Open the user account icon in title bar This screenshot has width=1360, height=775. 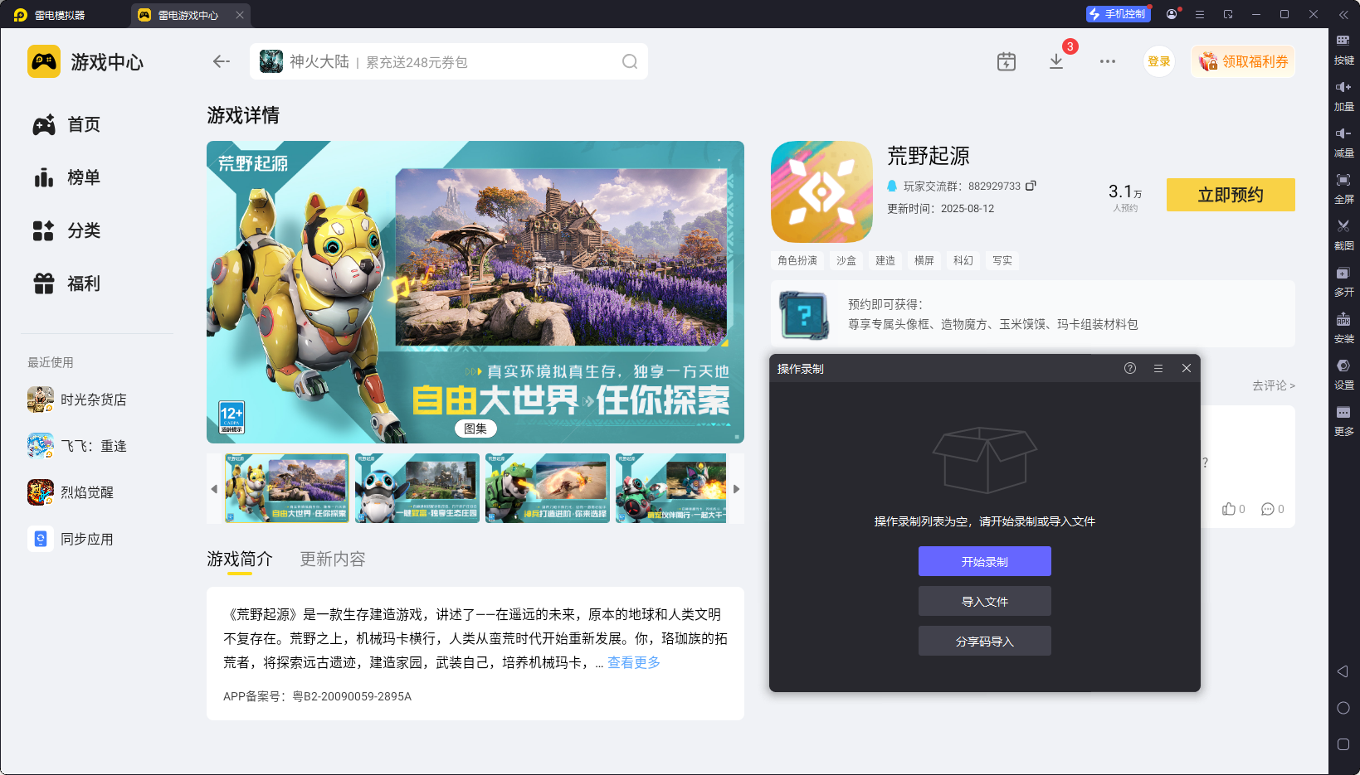1172,14
